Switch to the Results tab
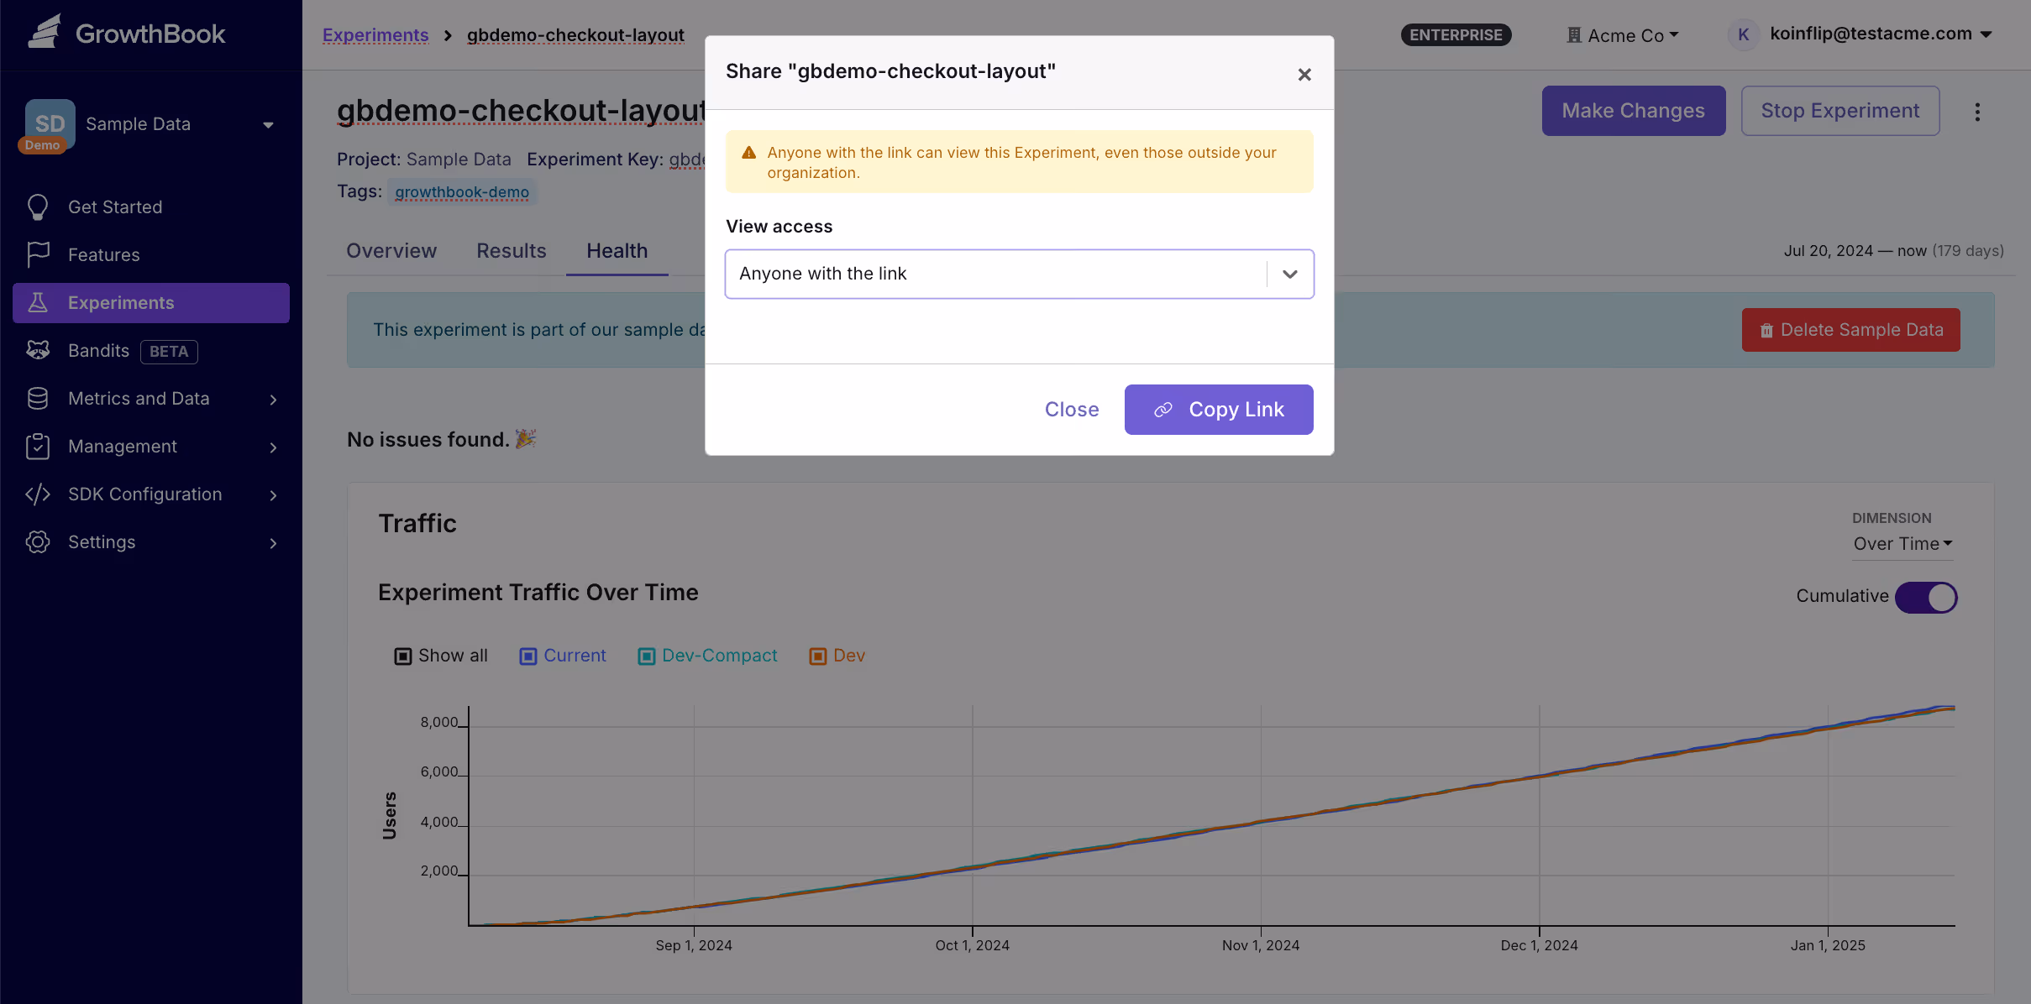The height and width of the screenshot is (1004, 2031). 511,251
